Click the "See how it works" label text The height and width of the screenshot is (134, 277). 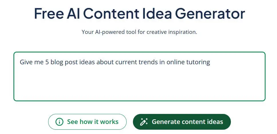coord(93,122)
